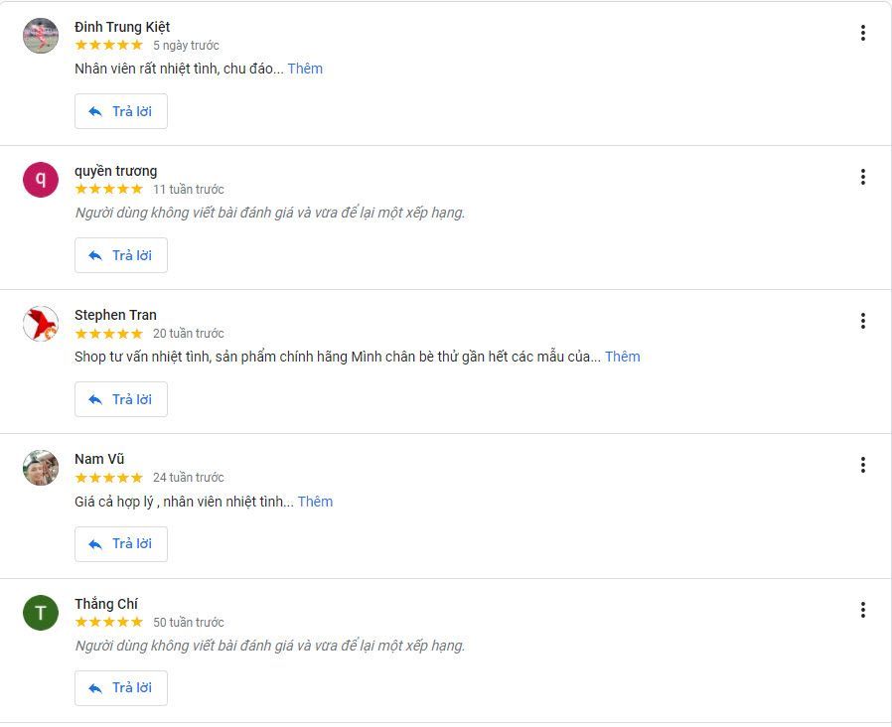Click Đinh Trung Kiệt's profile avatar
The image size is (892, 727).
click(41, 36)
